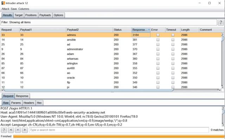Focus the search term input field

[x=119, y=130]
